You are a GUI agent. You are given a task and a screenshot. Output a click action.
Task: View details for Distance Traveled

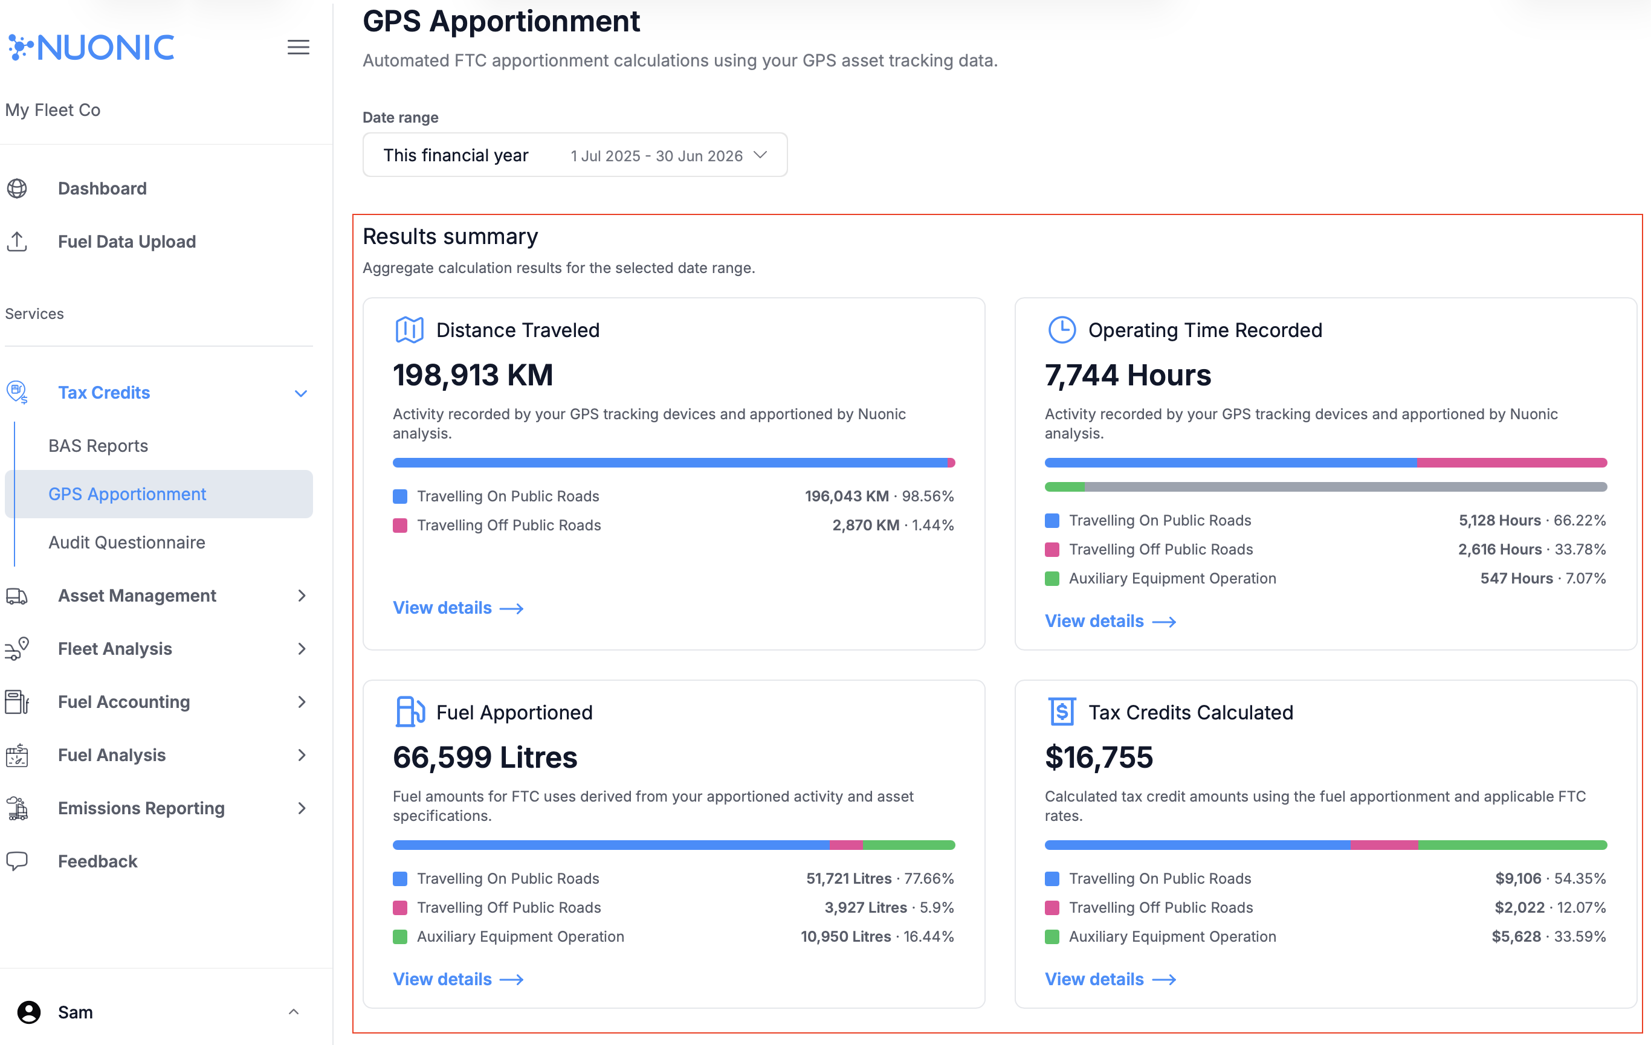pyautogui.click(x=457, y=608)
